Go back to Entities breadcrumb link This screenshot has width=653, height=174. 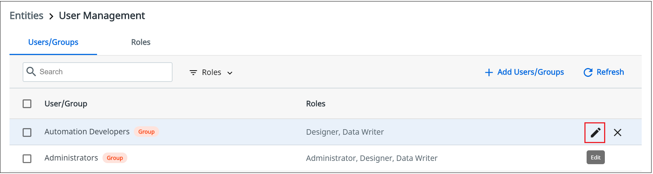pyautogui.click(x=26, y=16)
